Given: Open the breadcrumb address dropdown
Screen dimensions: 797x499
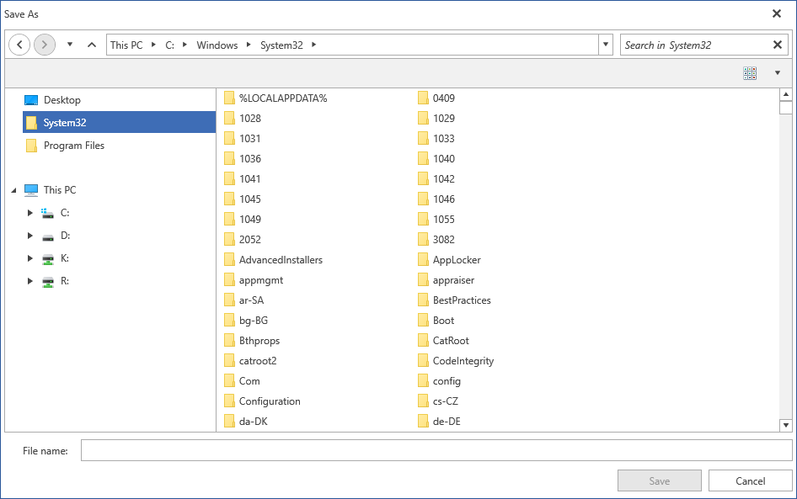Looking at the screenshot, I should tap(605, 44).
